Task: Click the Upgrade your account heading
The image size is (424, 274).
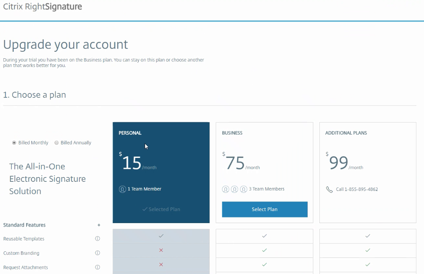Action: [x=65, y=44]
